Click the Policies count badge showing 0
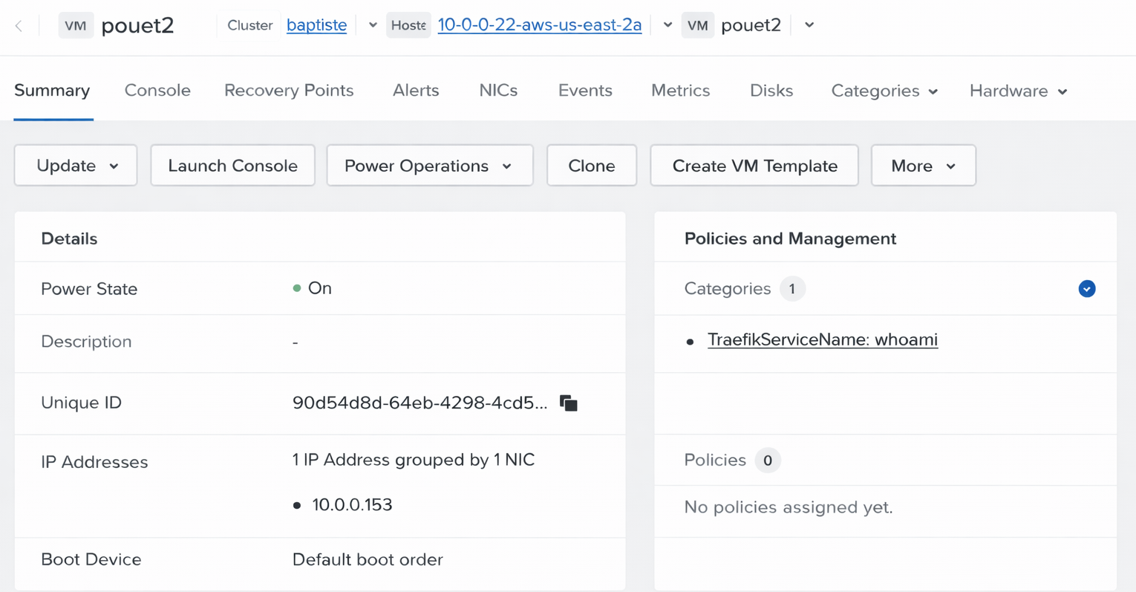1136x592 pixels. [768, 460]
